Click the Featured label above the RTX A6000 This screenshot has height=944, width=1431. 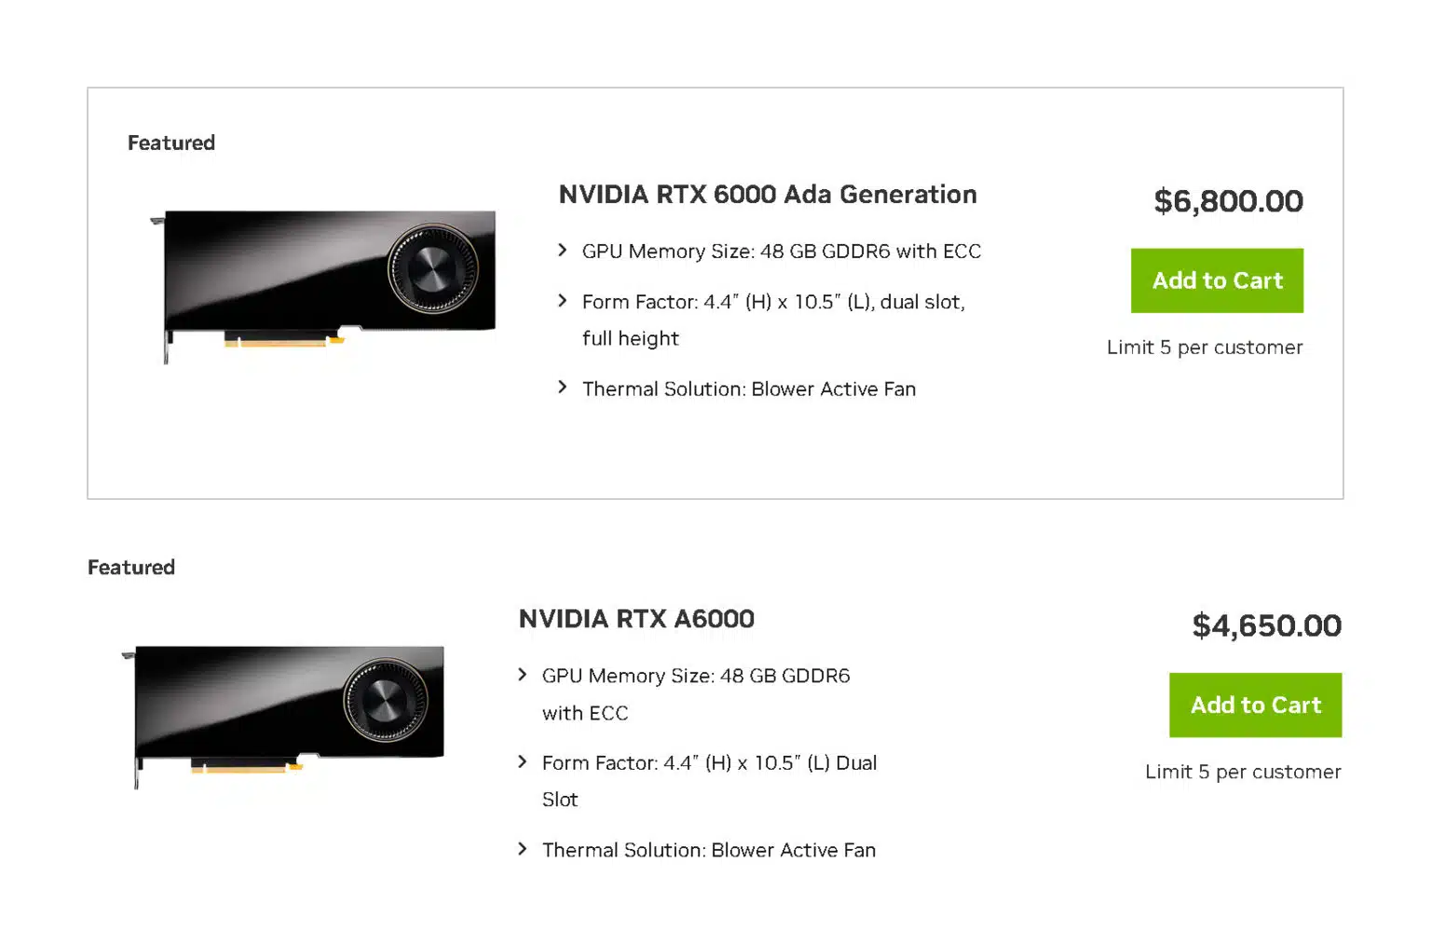(x=130, y=567)
